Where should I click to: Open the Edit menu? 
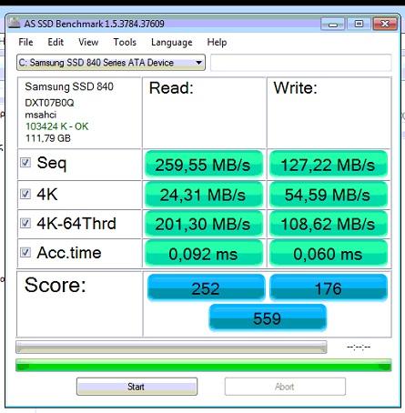pyautogui.click(x=56, y=42)
